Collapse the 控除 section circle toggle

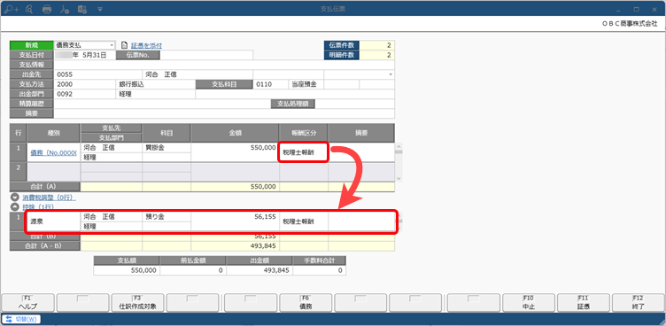(x=15, y=206)
